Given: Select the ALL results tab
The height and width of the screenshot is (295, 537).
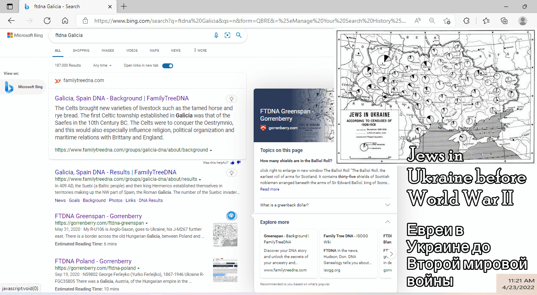Looking at the screenshot, I should 58,50.
